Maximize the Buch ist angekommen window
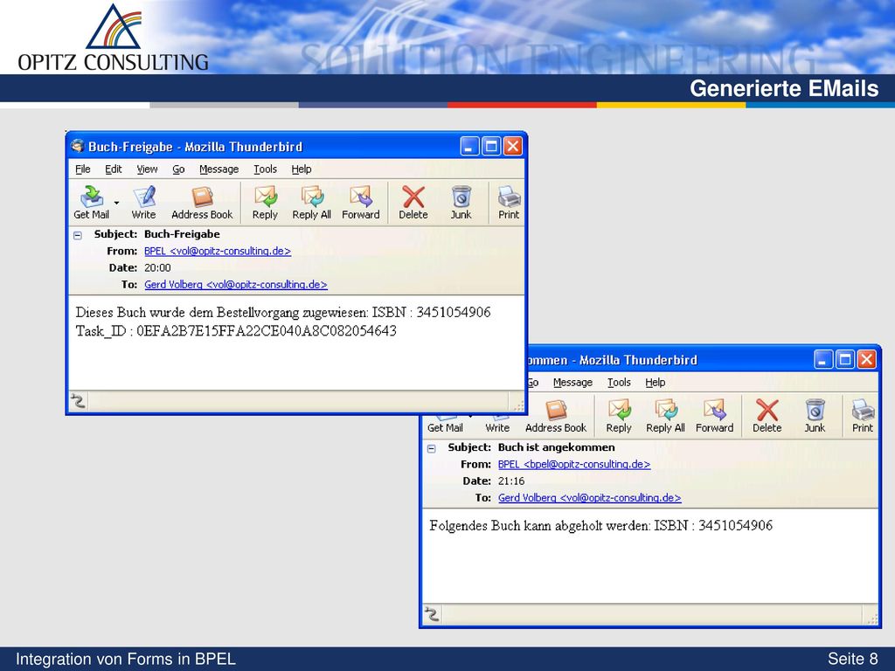Viewport: 895px width, 671px height. 845,359
